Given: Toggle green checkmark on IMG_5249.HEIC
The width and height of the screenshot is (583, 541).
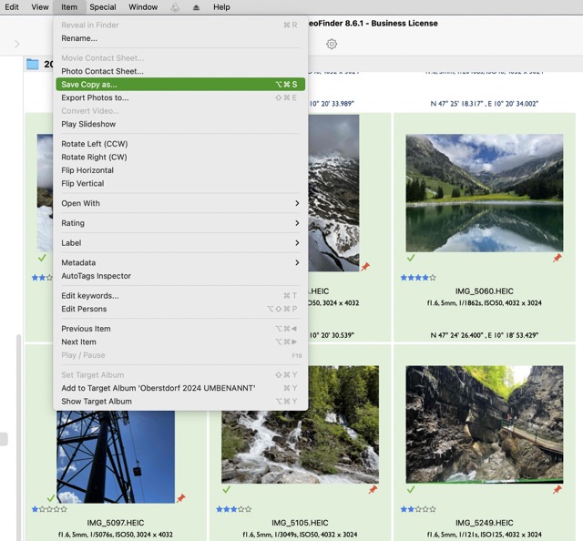Looking at the screenshot, I should (410, 489).
